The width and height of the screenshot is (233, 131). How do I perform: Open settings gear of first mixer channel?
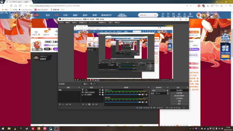tap(146, 94)
